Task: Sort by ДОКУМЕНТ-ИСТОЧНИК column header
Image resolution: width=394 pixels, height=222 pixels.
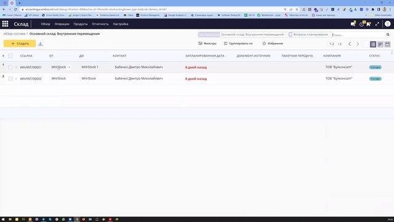Action: [253, 56]
